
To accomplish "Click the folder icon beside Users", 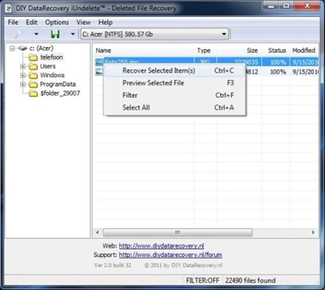I will coord(34,66).
